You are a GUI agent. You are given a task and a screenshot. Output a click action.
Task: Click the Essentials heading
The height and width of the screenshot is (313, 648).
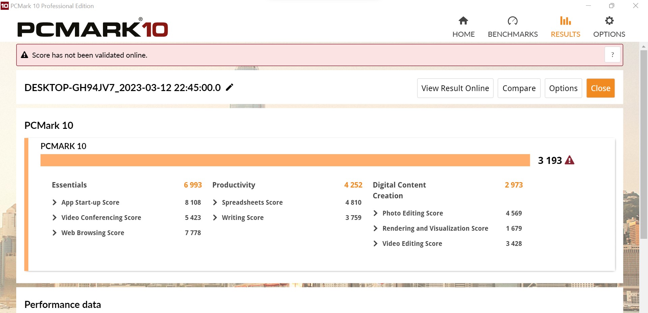(x=69, y=185)
